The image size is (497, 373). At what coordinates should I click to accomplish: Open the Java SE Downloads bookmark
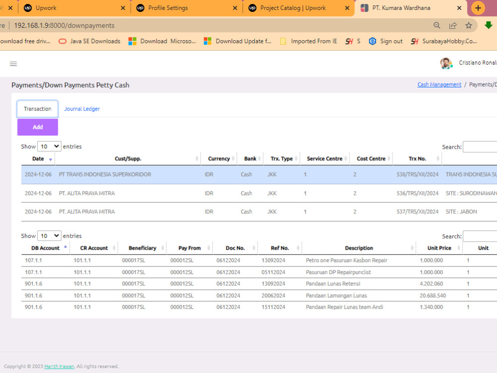(89, 41)
